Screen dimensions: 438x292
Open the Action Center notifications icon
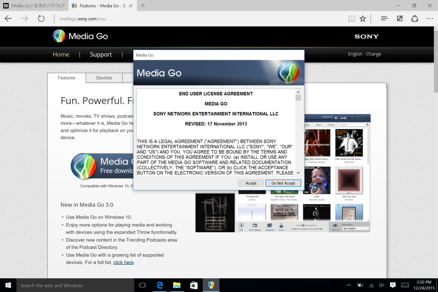(393, 285)
